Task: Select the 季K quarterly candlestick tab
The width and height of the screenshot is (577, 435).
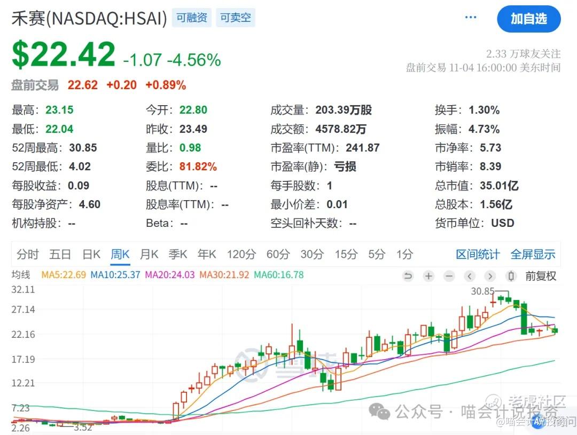Action: [178, 254]
